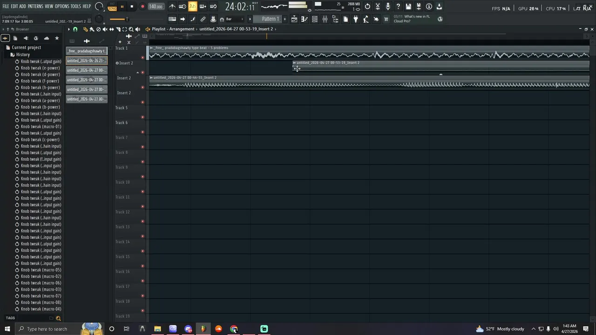Screen dimensions: 596x335
Task: Stop playback with the stop button
Action: click(x=132, y=7)
